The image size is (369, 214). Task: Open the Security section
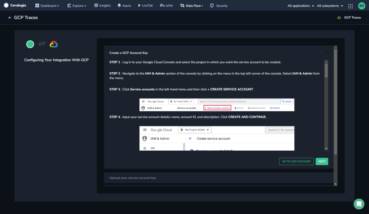coord(219,6)
